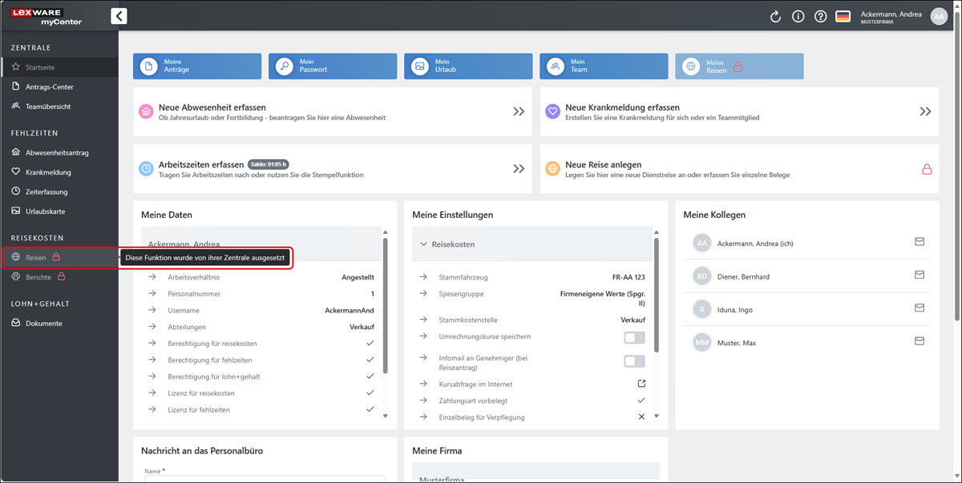
Task: Change language via the German flag icon
Action: (843, 17)
